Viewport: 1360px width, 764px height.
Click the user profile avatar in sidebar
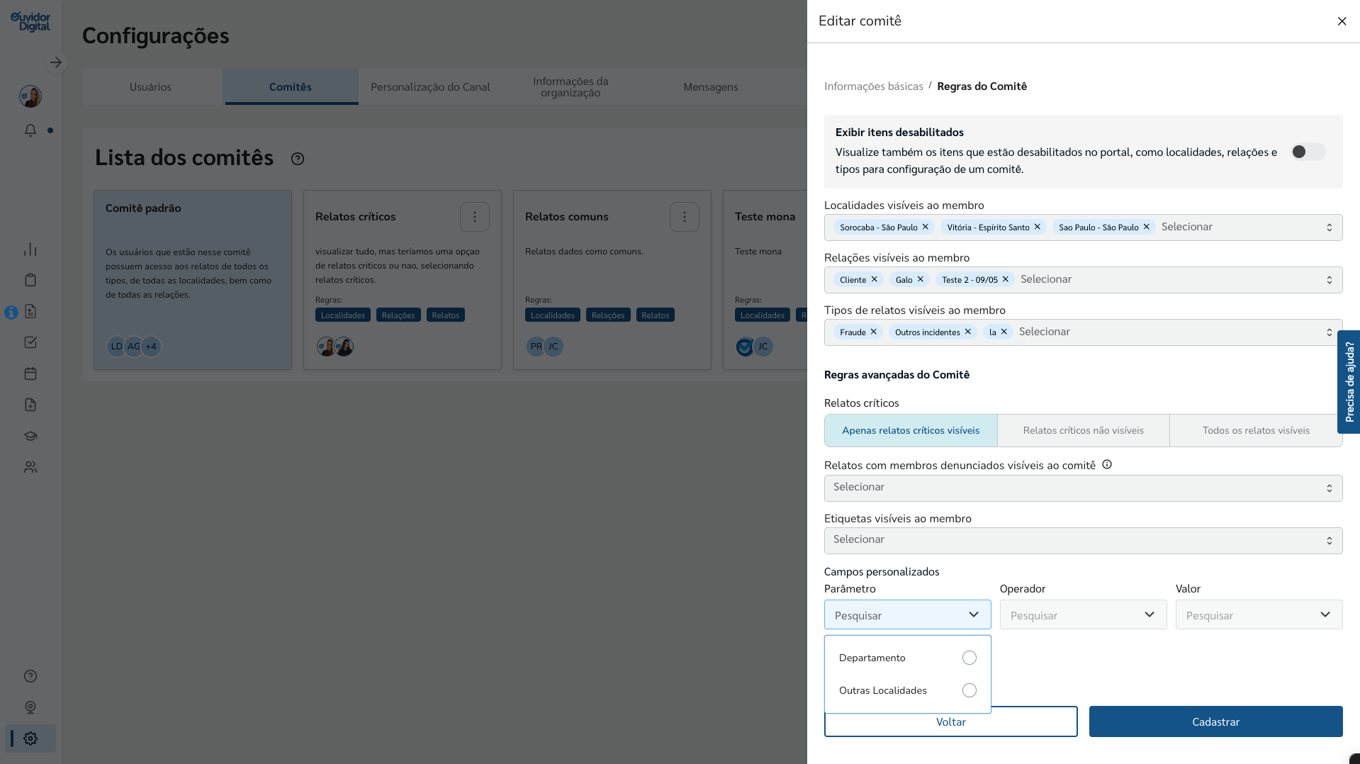point(30,96)
